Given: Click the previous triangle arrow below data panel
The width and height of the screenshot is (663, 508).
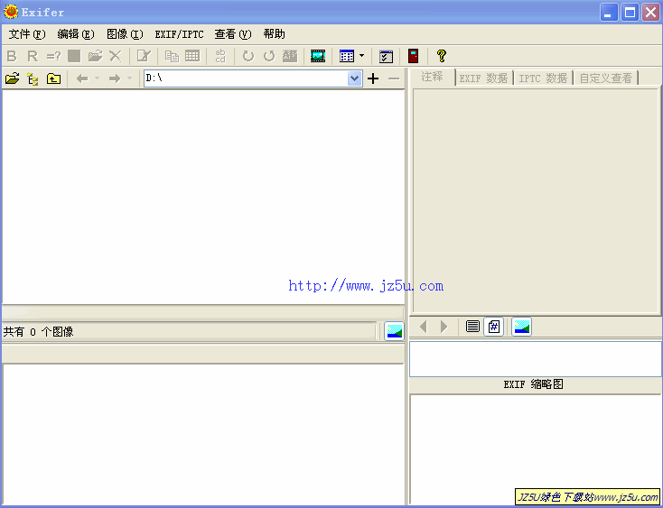Looking at the screenshot, I should coord(424,327).
